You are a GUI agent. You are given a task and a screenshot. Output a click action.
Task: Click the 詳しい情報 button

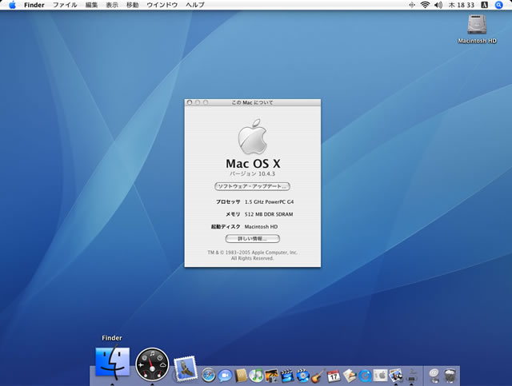point(253,239)
